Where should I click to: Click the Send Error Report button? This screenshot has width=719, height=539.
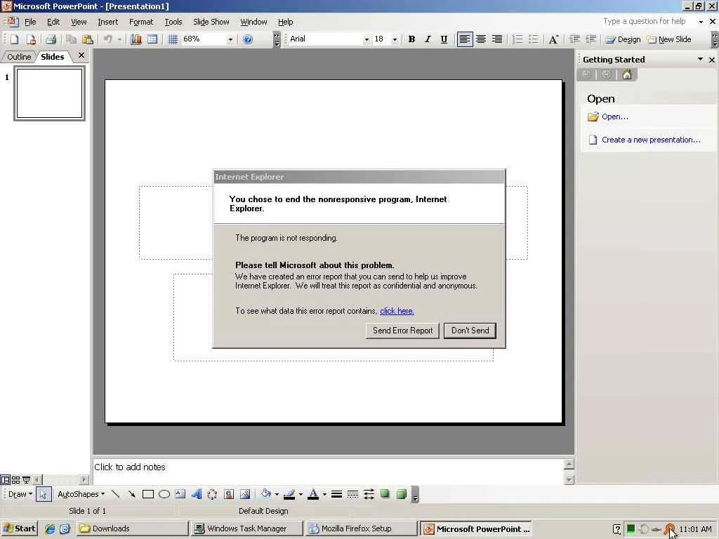click(402, 331)
